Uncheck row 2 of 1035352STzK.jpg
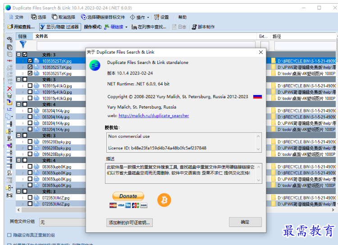The width and height of the screenshot is (338, 245). (x=30, y=67)
